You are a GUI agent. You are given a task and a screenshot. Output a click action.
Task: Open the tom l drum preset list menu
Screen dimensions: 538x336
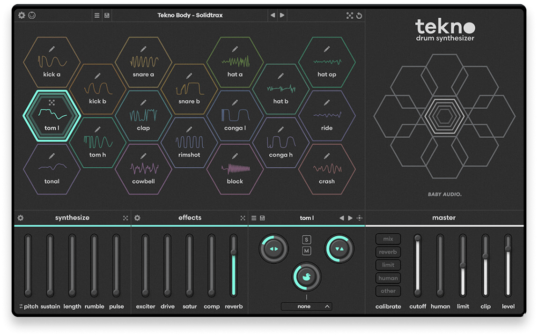(x=254, y=218)
